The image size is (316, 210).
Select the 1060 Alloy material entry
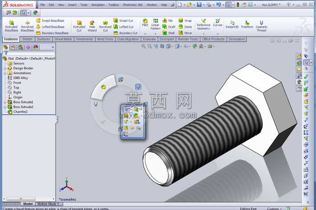18,78
